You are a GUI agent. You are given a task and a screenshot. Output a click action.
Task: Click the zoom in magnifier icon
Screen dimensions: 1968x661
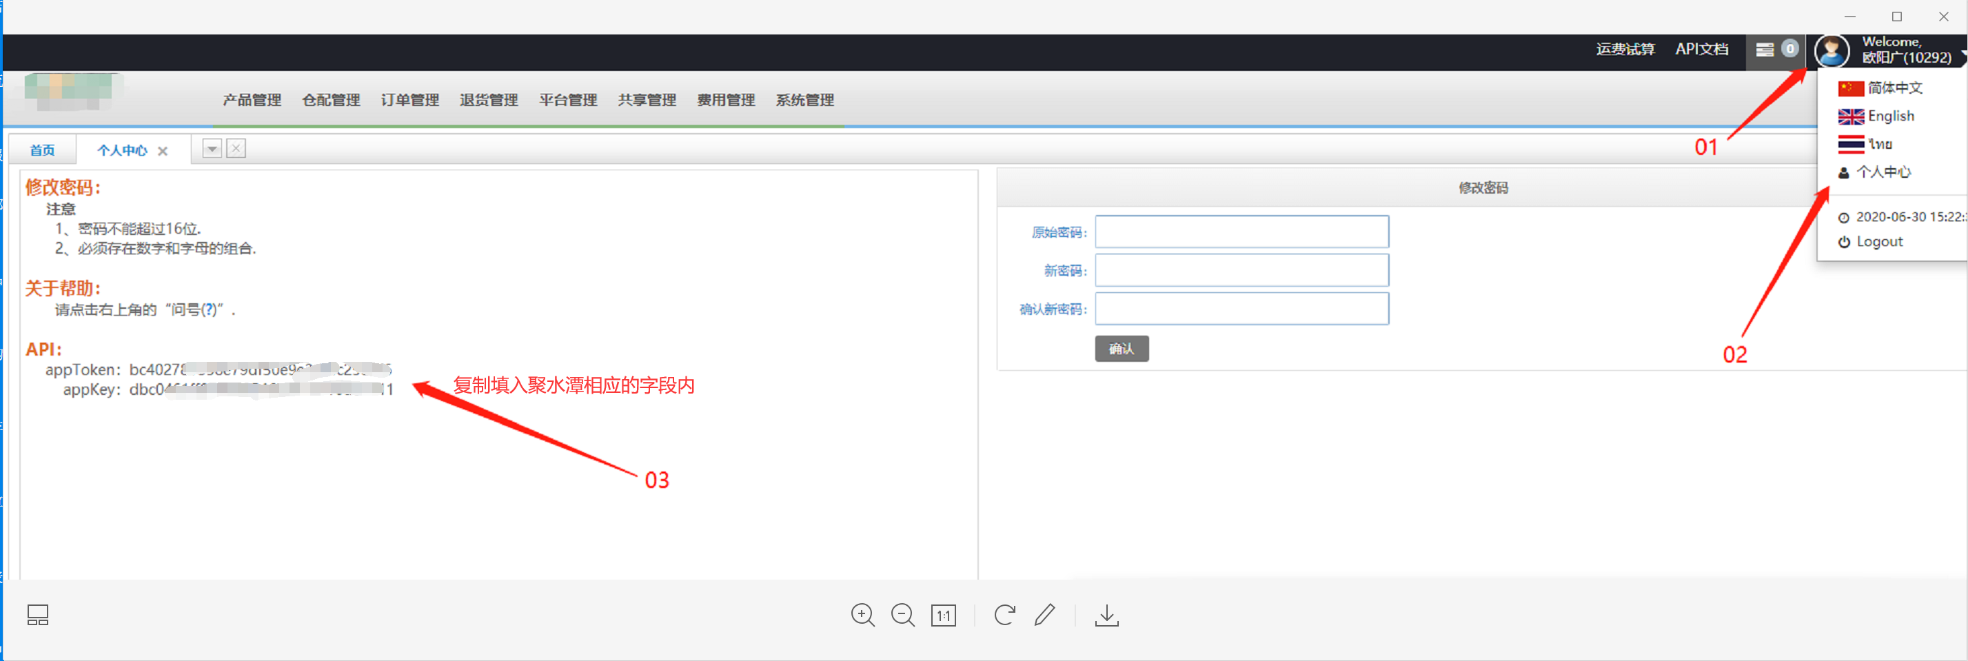click(862, 615)
